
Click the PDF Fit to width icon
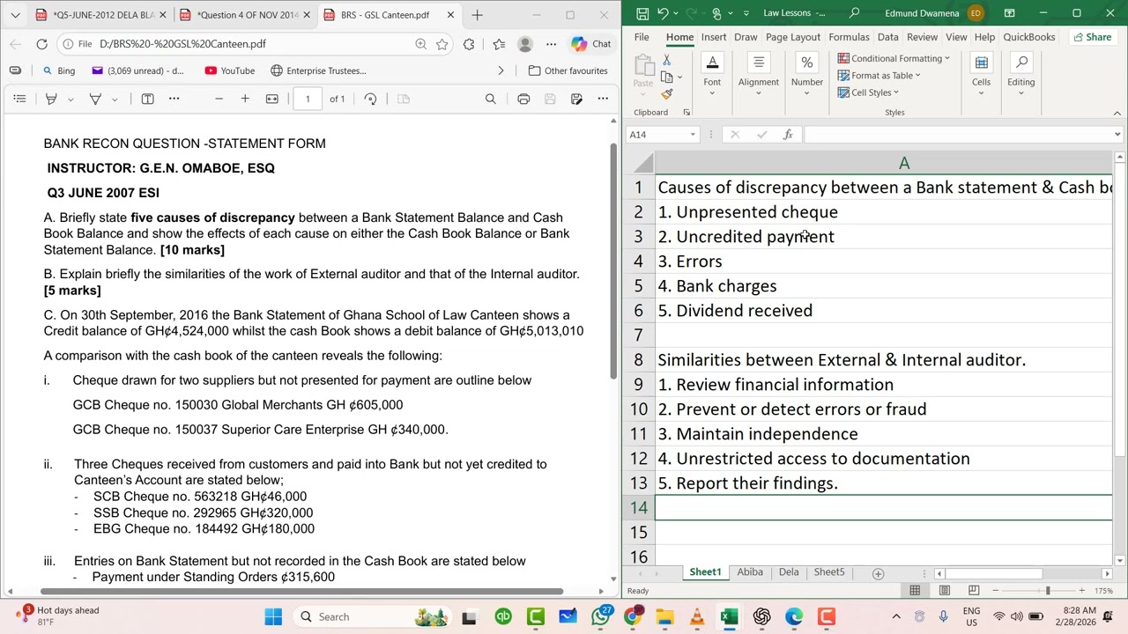tap(272, 99)
